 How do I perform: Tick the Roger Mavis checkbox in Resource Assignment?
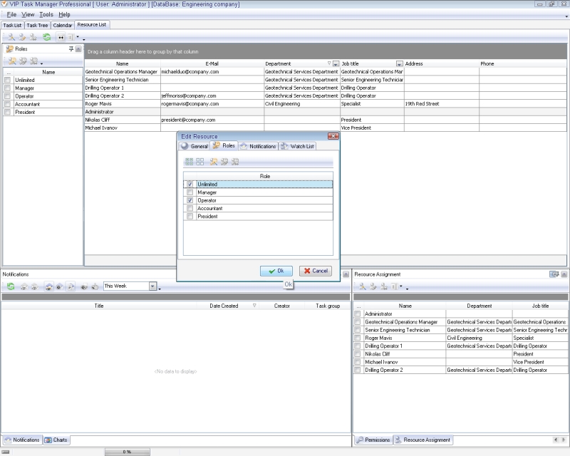pyautogui.click(x=358, y=338)
